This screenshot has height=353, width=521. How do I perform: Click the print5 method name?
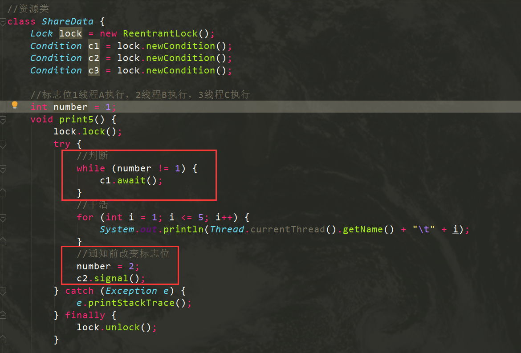pyautogui.click(x=77, y=120)
